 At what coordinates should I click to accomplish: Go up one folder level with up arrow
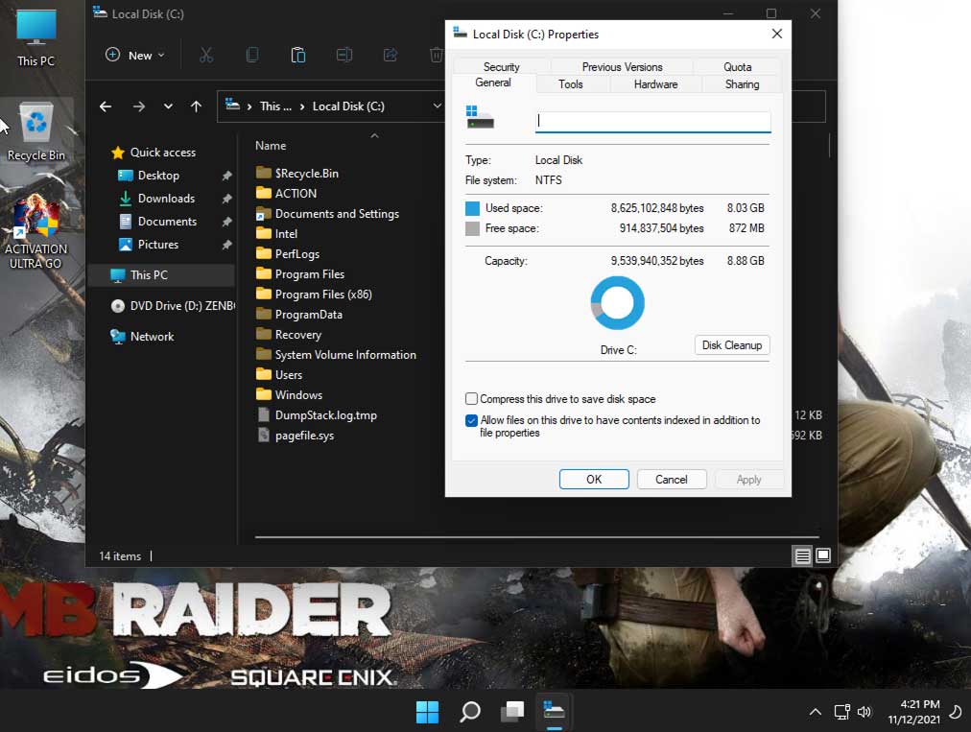click(x=197, y=106)
